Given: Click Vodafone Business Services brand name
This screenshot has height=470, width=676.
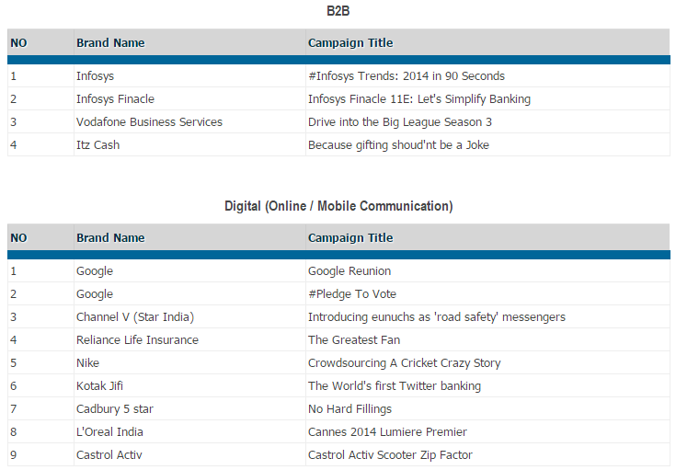Looking at the screenshot, I should (x=149, y=122).
